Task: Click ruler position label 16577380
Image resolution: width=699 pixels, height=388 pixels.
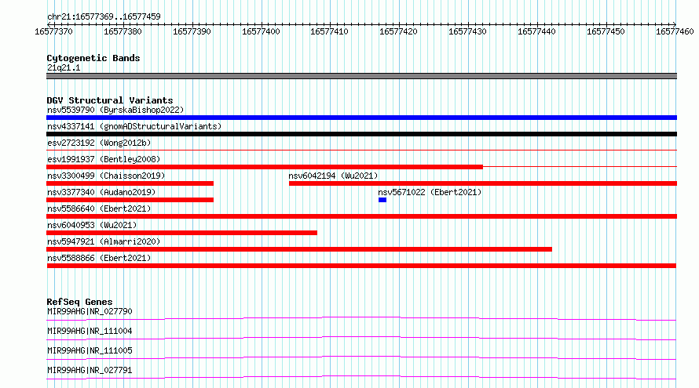Action: tap(123, 31)
